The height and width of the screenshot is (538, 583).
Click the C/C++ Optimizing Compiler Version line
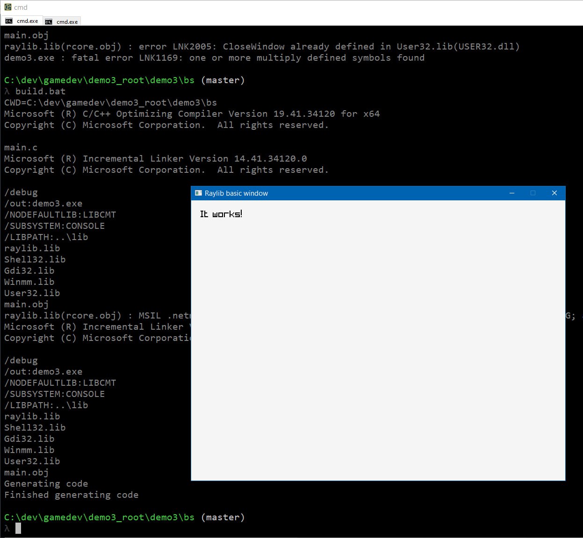192,114
